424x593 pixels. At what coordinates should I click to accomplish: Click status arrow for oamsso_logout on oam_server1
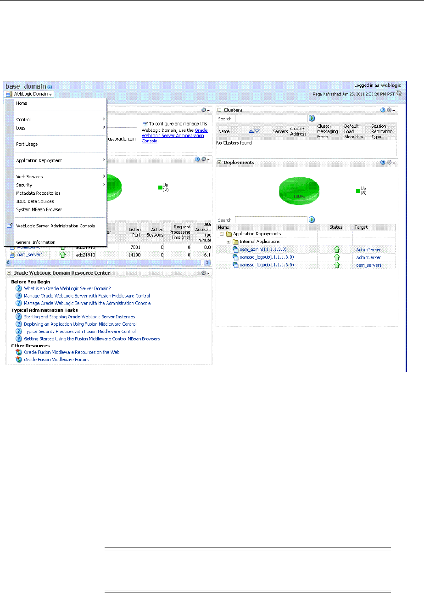(336, 265)
